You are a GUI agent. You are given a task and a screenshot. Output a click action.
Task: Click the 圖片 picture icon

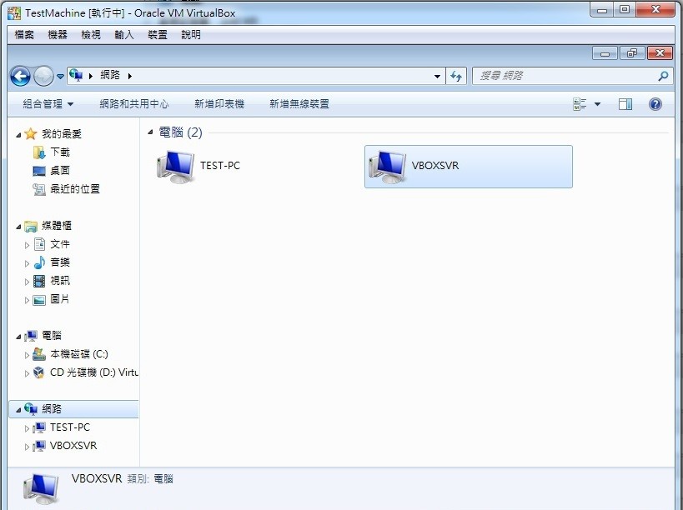tap(39, 300)
